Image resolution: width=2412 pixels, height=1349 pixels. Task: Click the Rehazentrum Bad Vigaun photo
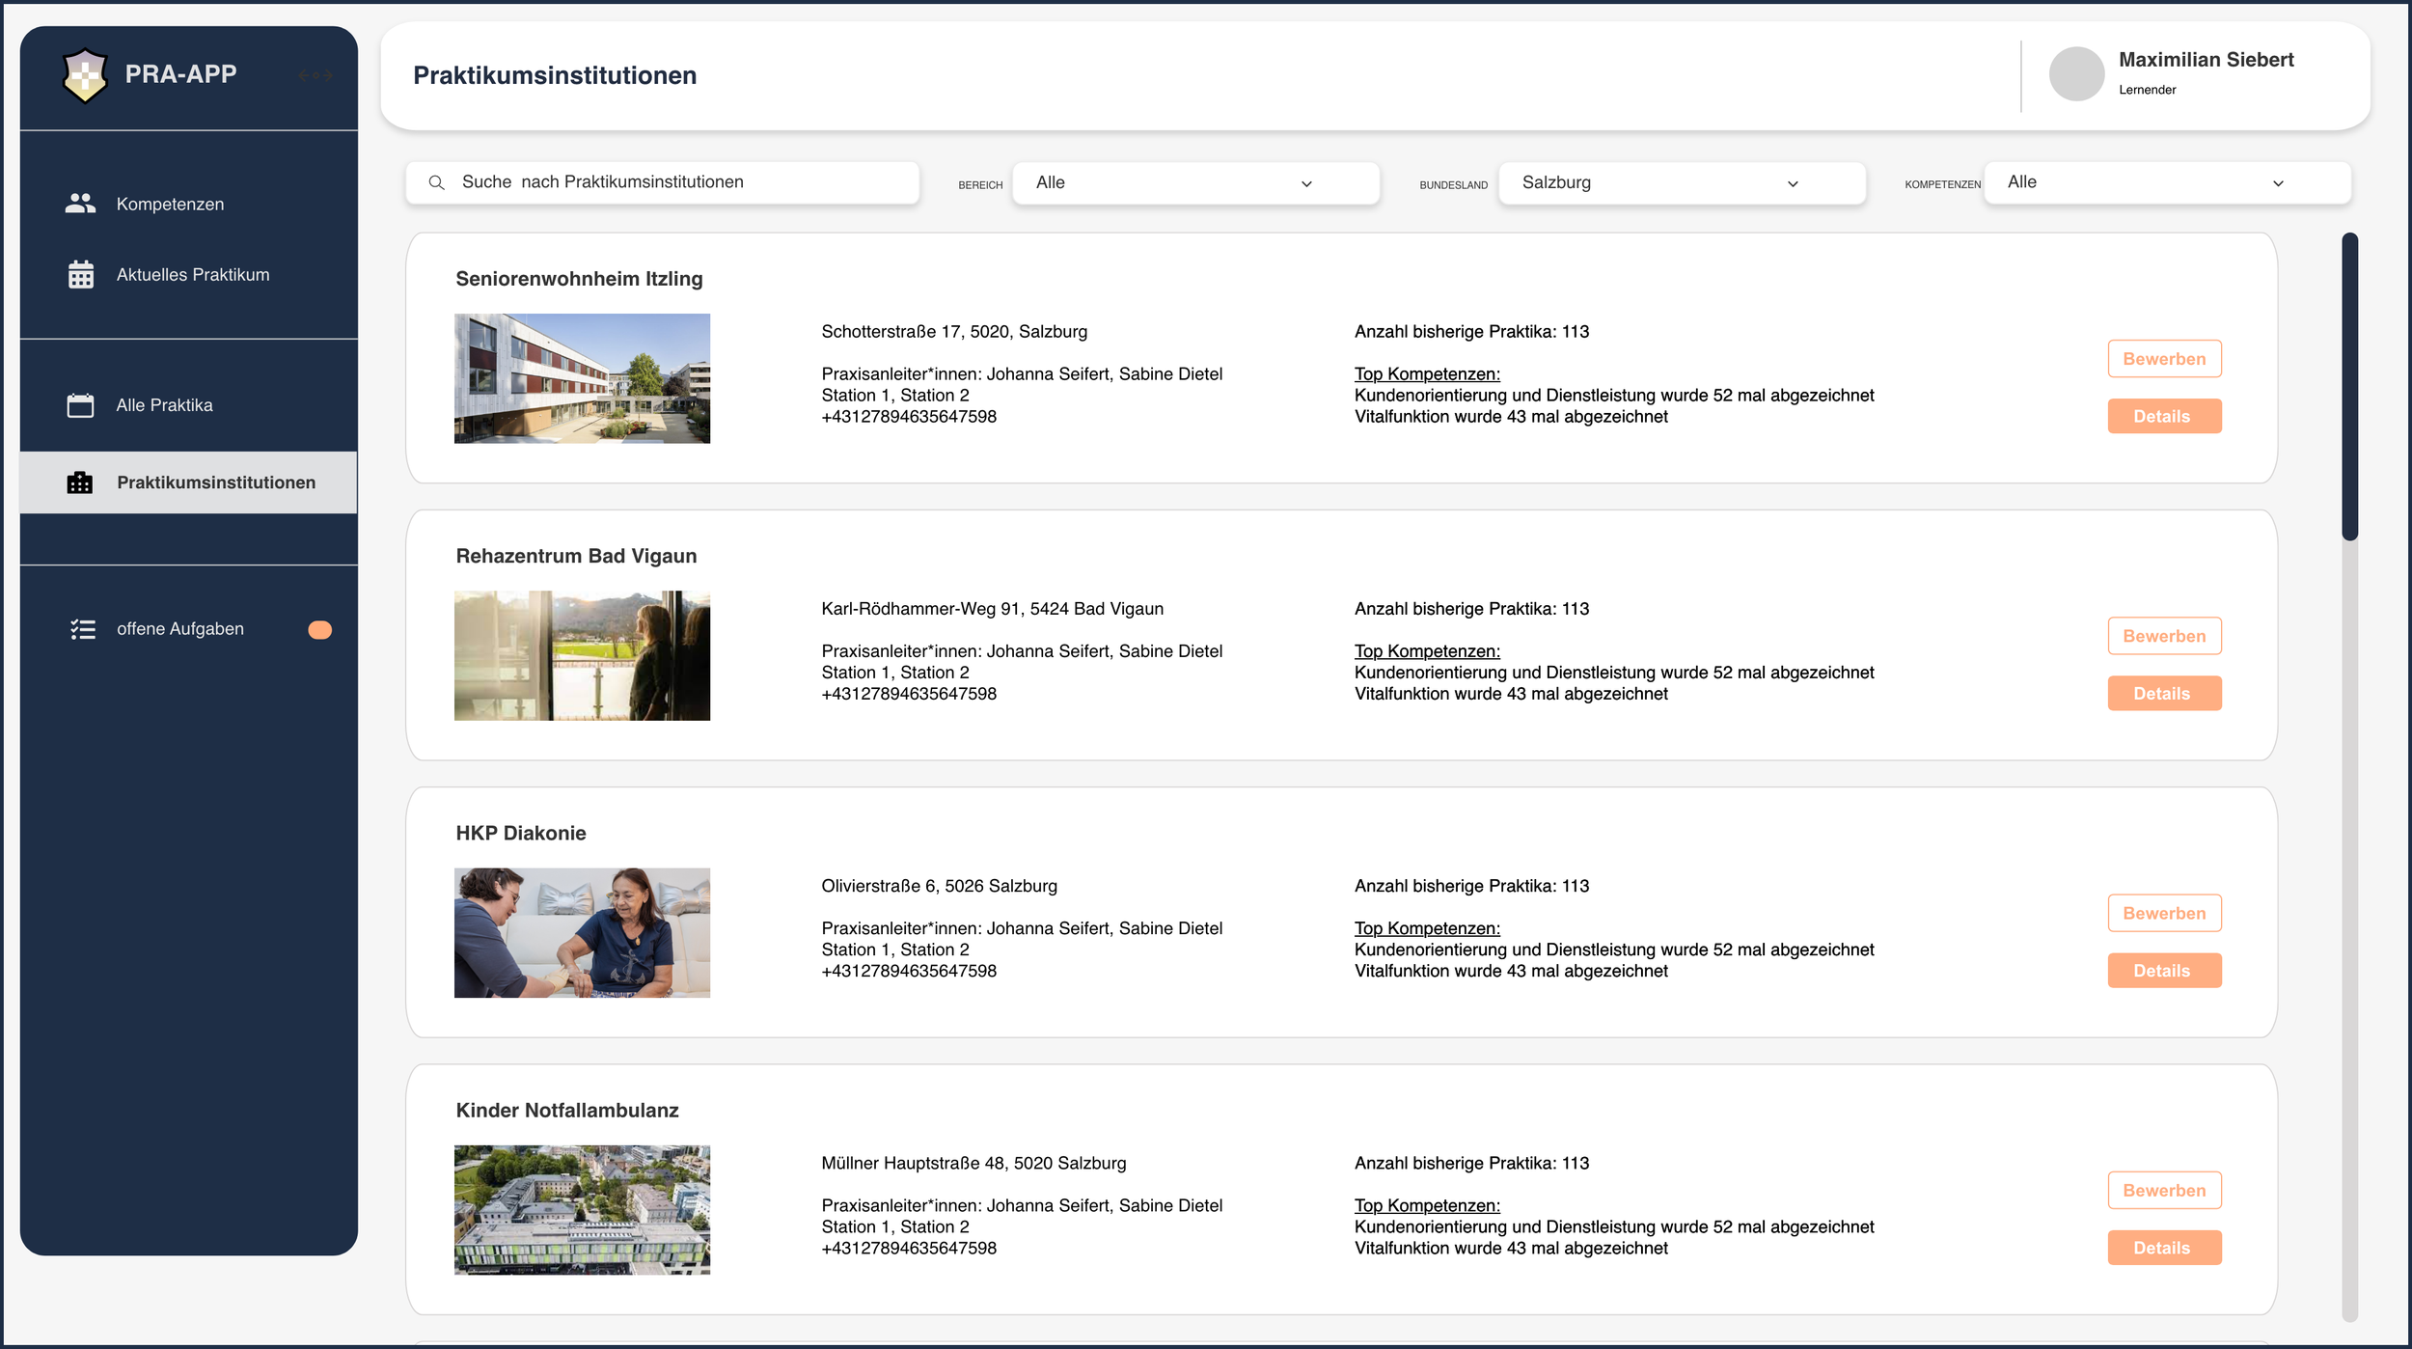coord(582,655)
